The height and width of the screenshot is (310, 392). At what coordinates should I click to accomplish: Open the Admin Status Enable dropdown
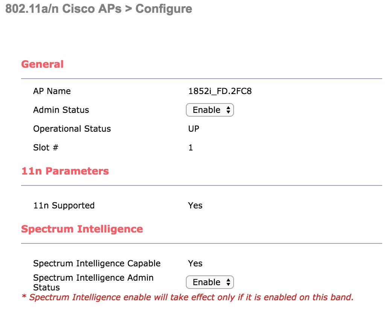pyautogui.click(x=210, y=110)
